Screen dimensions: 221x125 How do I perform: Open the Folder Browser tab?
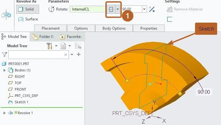[x=43, y=37]
